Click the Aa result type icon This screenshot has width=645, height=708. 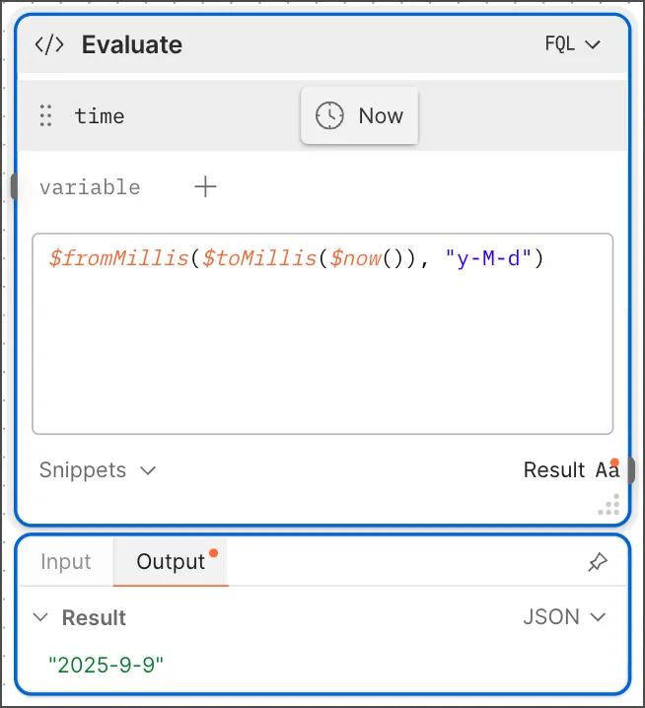tap(608, 469)
